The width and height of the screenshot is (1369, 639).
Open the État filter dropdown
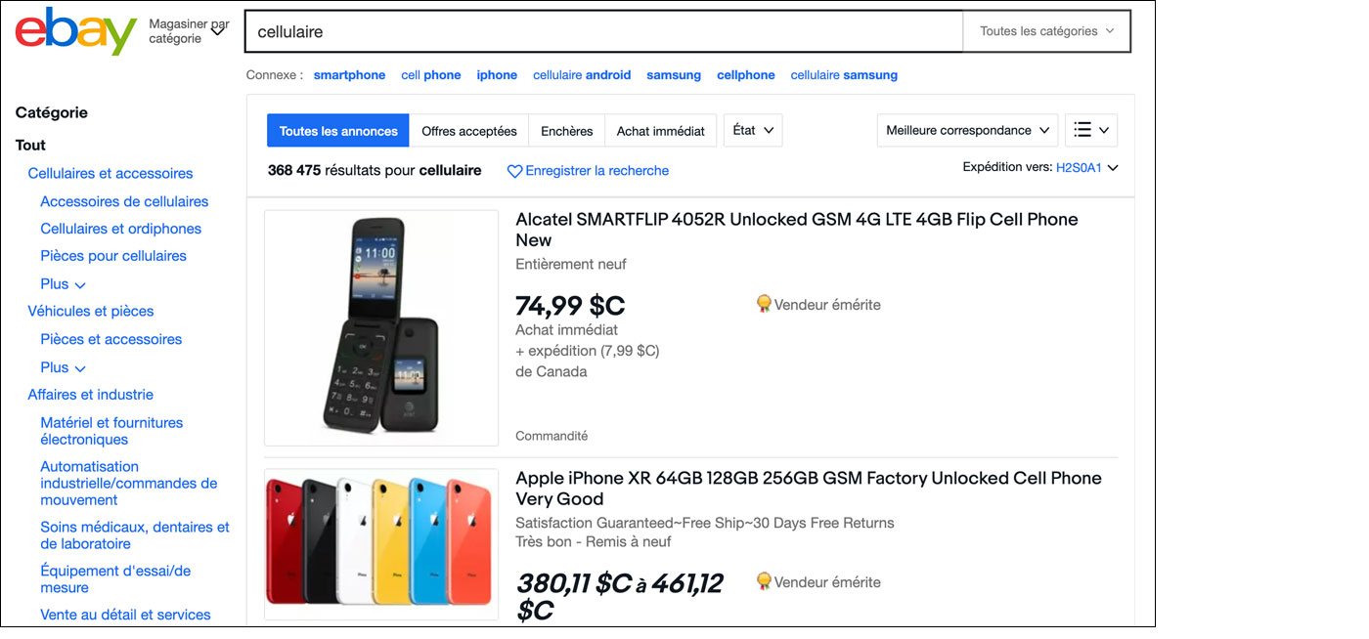pos(753,130)
